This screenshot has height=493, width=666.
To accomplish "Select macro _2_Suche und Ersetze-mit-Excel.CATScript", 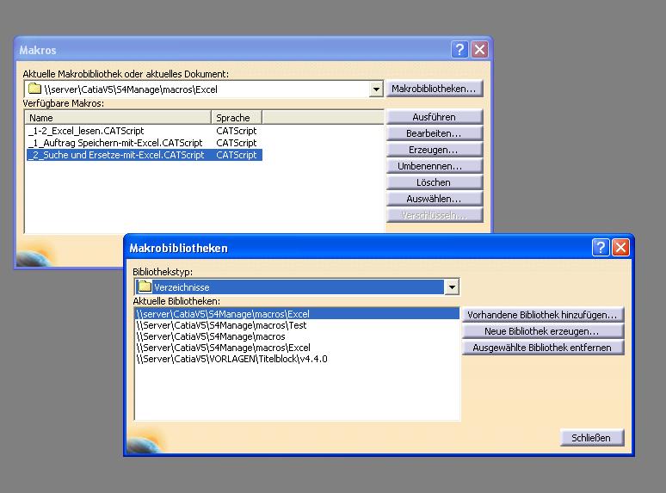I will point(116,155).
